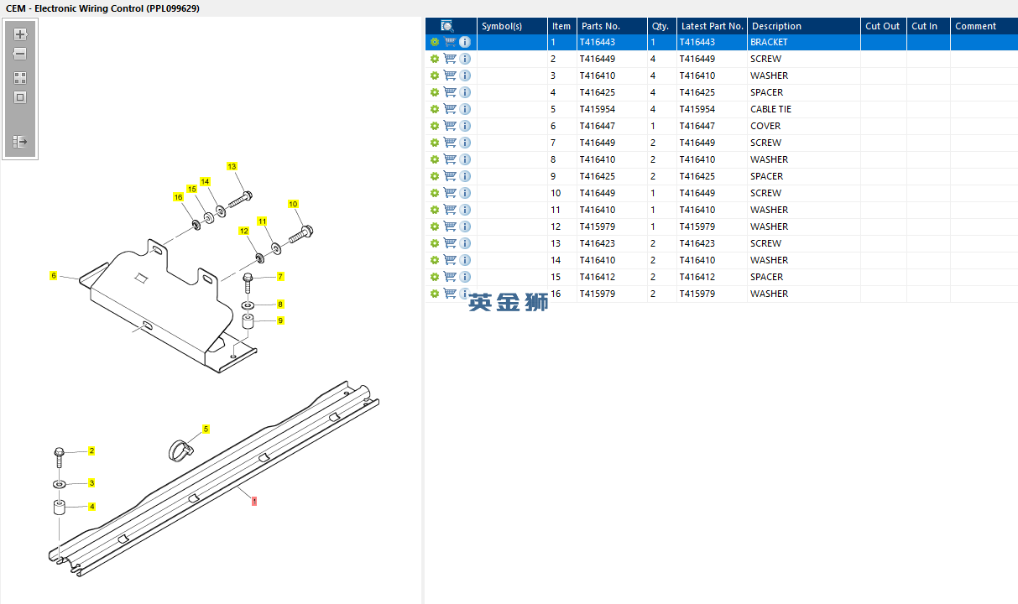Open the parts list search icon

pyautogui.click(x=447, y=26)
